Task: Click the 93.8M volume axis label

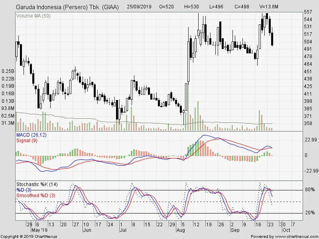Action: [8, 108]
